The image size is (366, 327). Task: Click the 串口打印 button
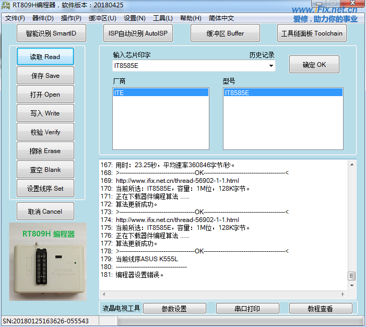(x=247, y=309)
